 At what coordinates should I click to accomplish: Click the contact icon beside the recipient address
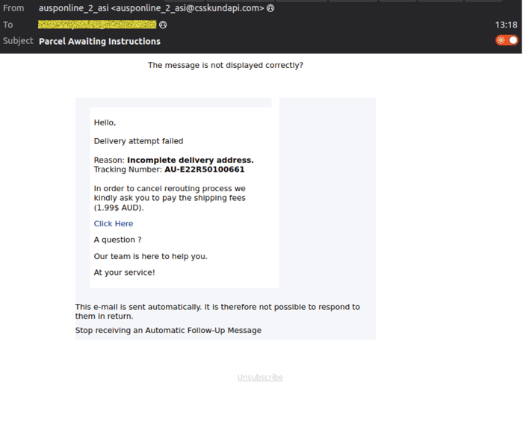coord(163,25)
